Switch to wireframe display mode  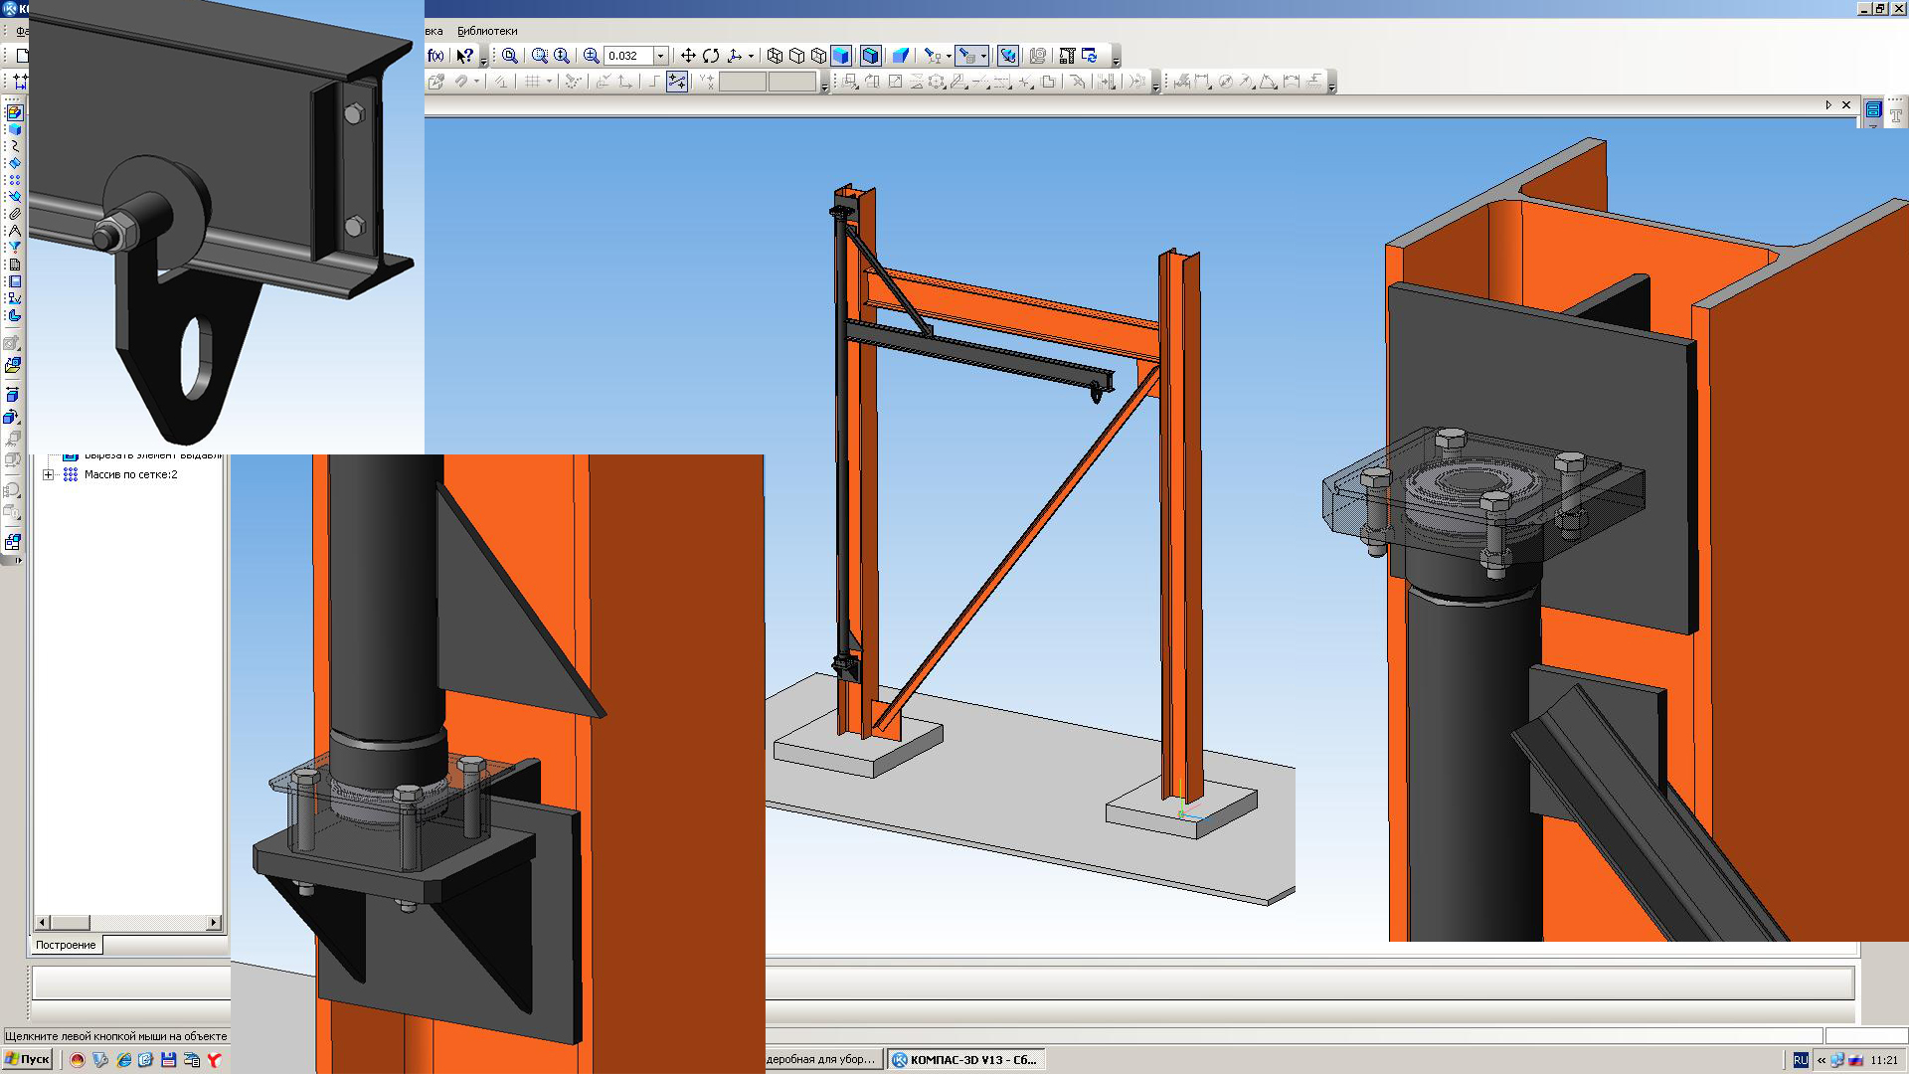point(775,56)
